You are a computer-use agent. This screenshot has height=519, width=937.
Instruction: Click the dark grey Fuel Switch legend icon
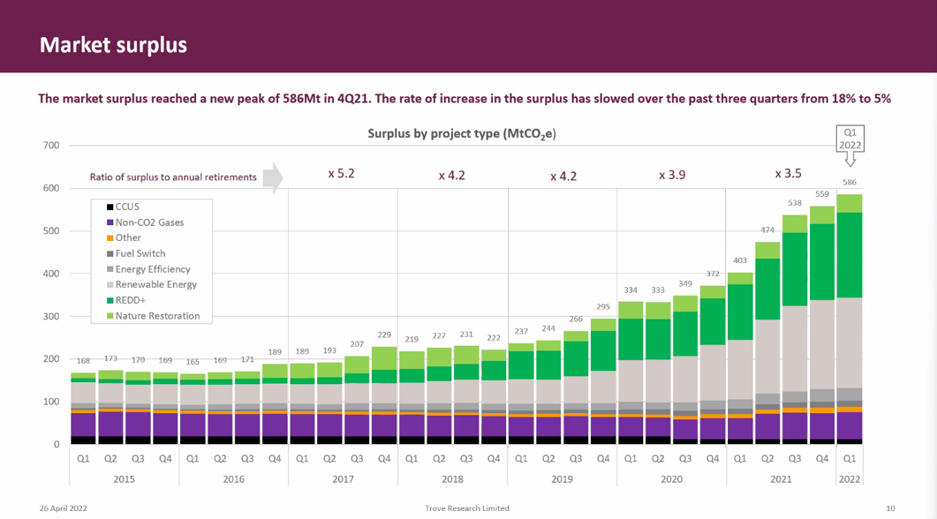(110, 253)
